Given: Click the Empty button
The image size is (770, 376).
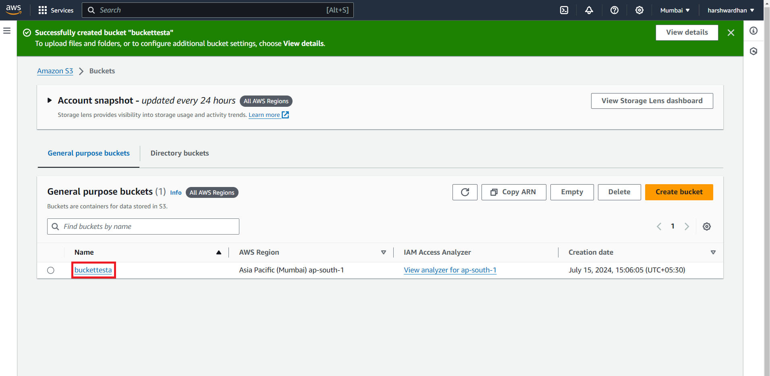Looking at the screenshot, I should point(572,192).
